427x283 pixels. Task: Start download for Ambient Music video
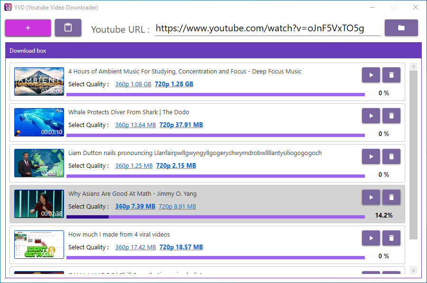coord(371,75)
